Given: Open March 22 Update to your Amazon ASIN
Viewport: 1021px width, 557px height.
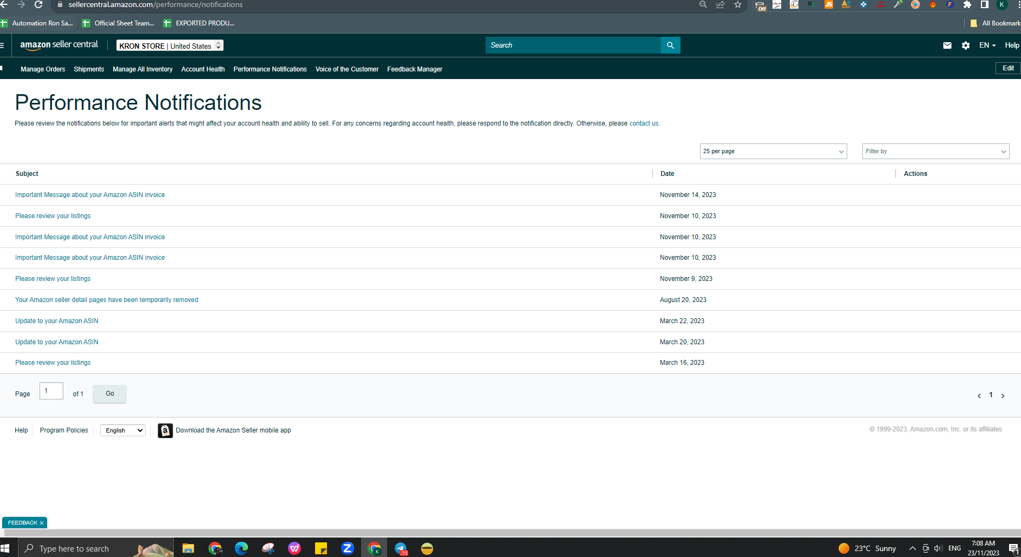Looking at the screenshot, I should tap(57, 321).
